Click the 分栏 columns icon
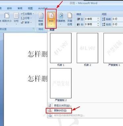This screenshot has width=123, height=126. [16, 16]
